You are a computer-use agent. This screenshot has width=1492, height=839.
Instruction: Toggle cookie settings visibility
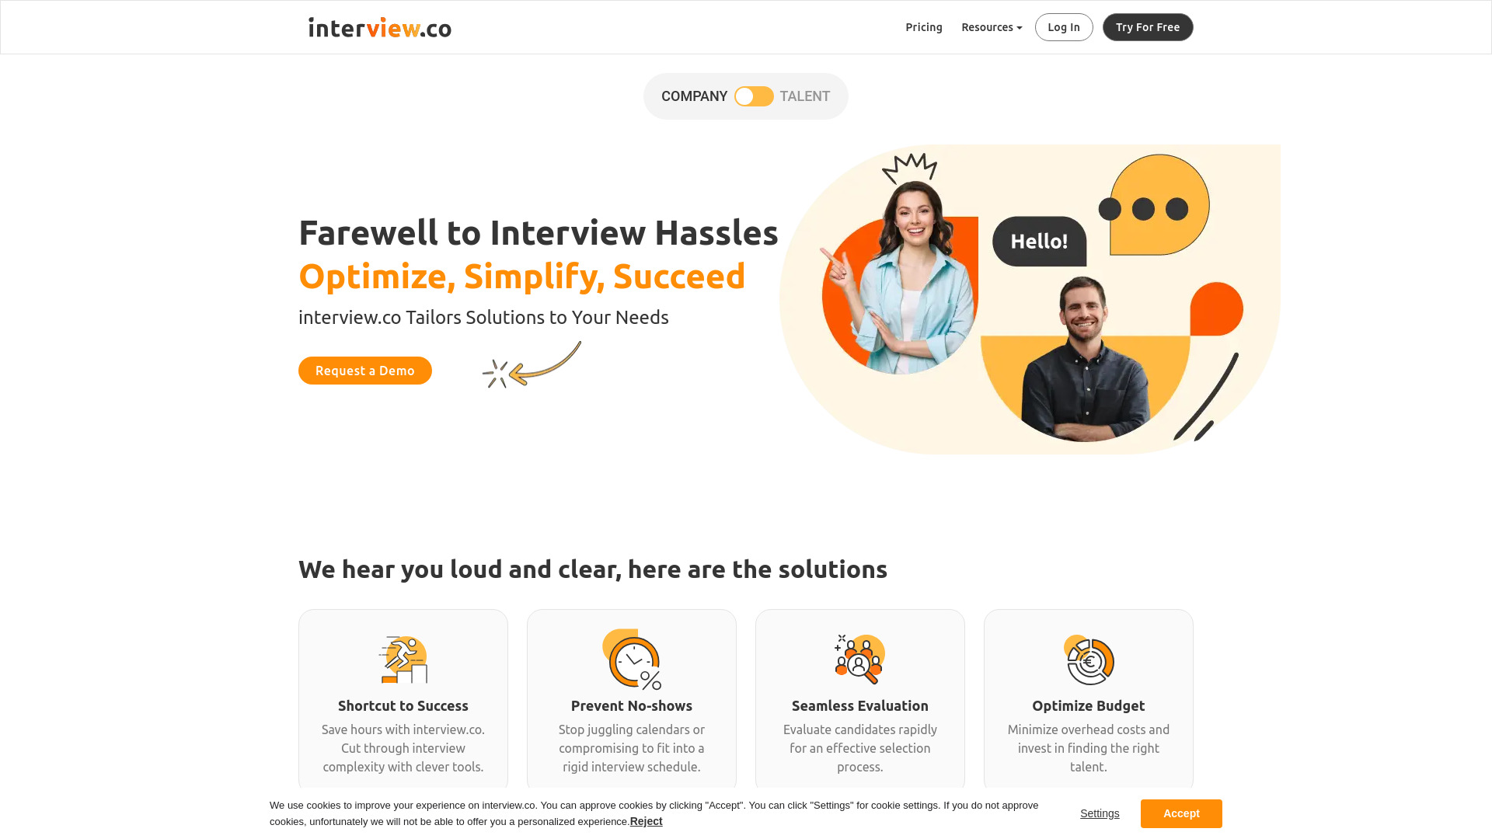[x=1100, y=813]
